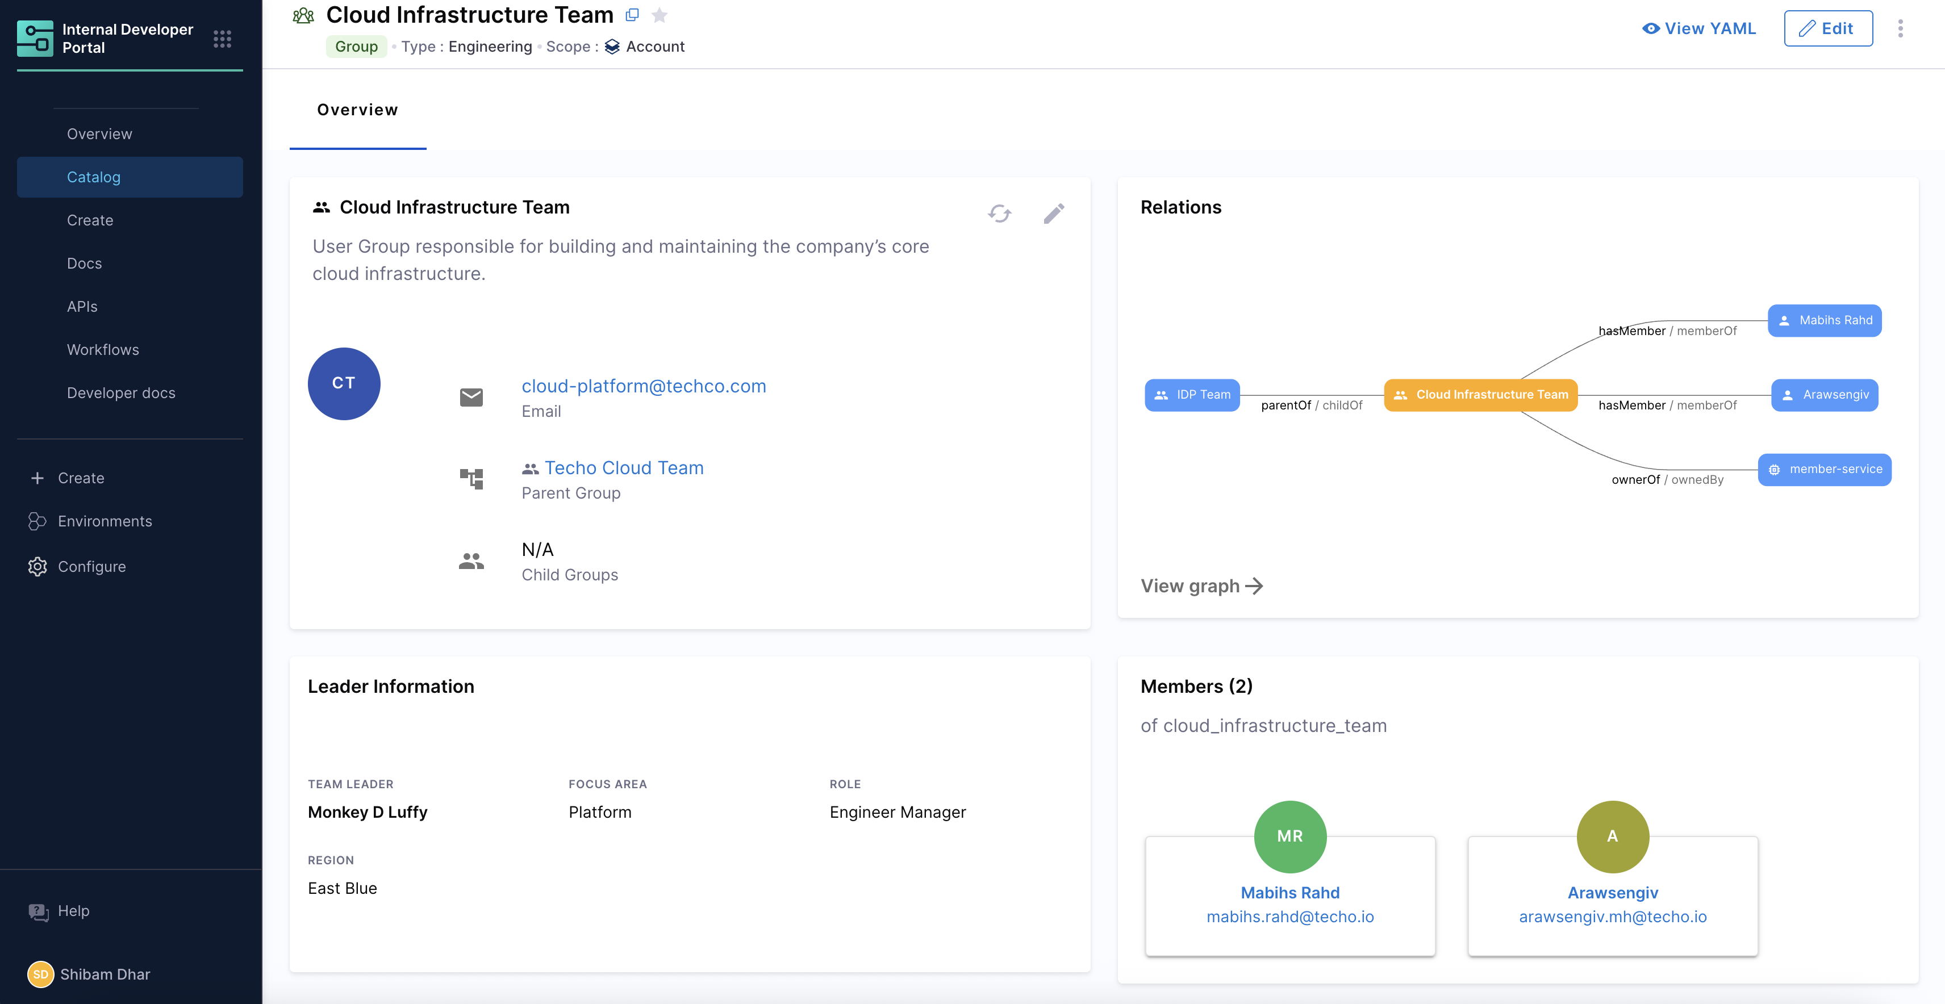This screenshot has height=1004, width=1945.
Task: Click the MR member avatar
Action: click(1289, 836)
